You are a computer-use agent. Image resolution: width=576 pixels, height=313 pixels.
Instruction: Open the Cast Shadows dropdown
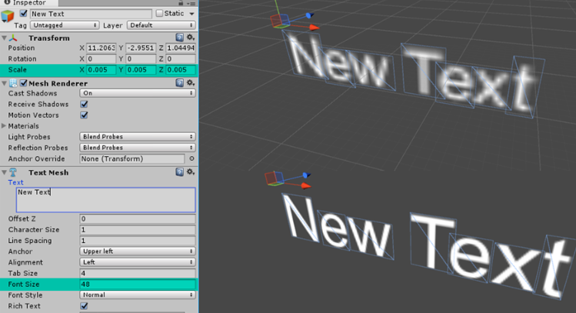pos(138,93)
